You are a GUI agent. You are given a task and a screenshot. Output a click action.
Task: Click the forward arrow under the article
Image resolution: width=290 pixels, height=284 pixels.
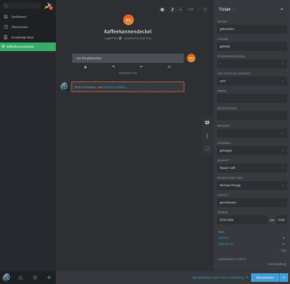[141, 66]
